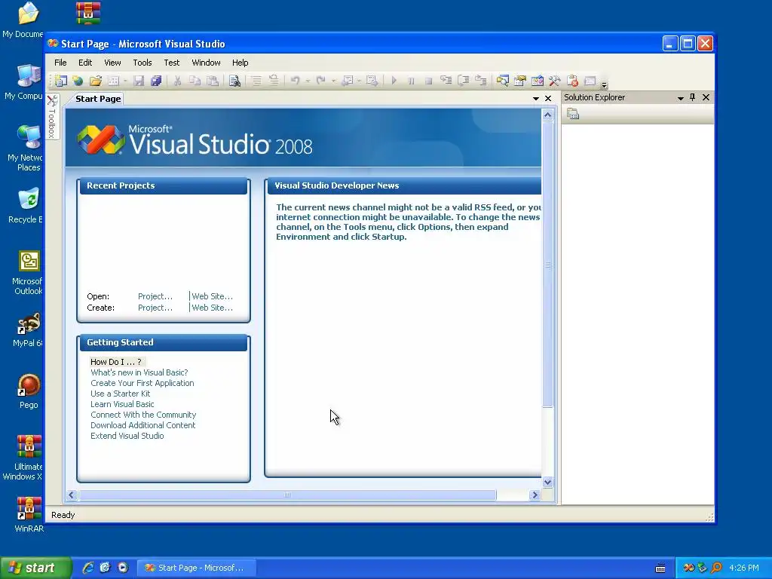Image resolution: width=772 pixels, height=579 pixels.
Task: Click Extend Visual Studio link
Action: [127, 436]
